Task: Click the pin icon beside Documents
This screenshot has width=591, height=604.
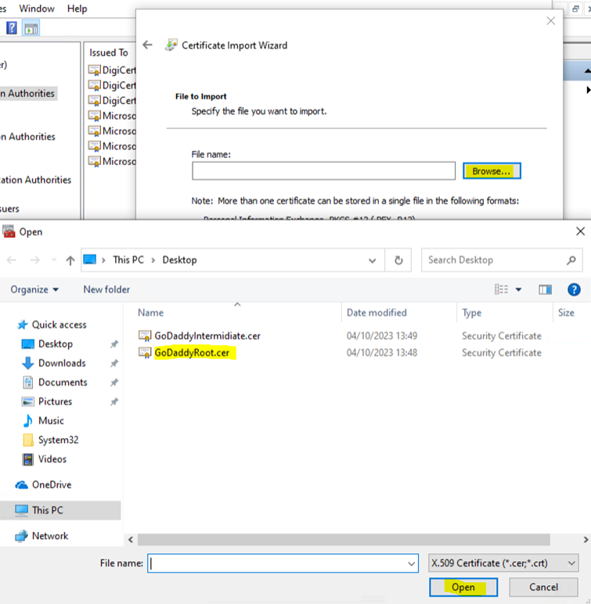Action: (114, 383)
